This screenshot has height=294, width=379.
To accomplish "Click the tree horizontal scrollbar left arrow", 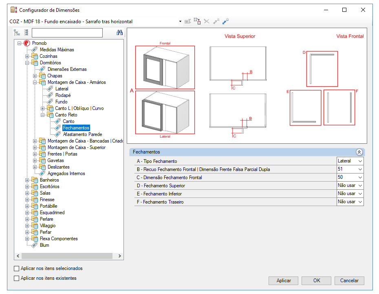I will [18, 256].
